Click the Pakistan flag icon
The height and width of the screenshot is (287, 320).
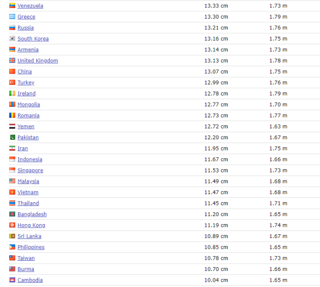(x=12, y=138)
